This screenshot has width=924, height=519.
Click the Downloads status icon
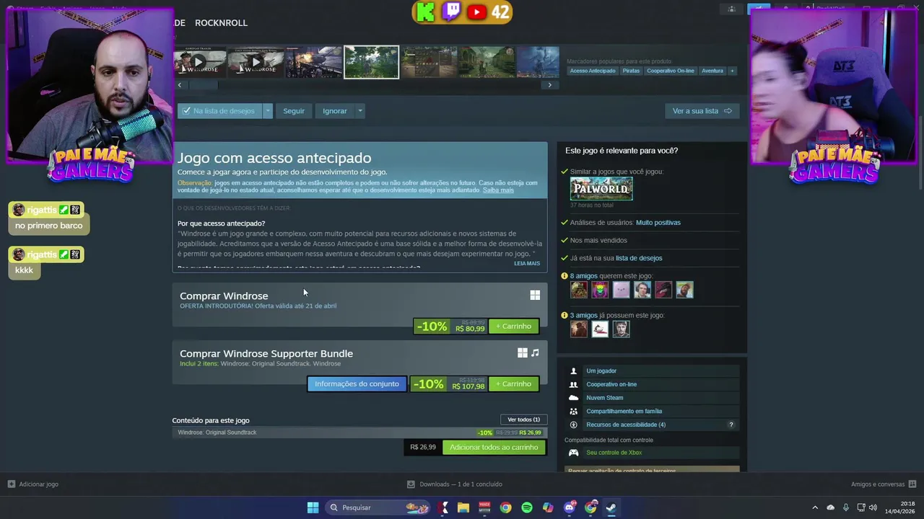click(411, 484)
